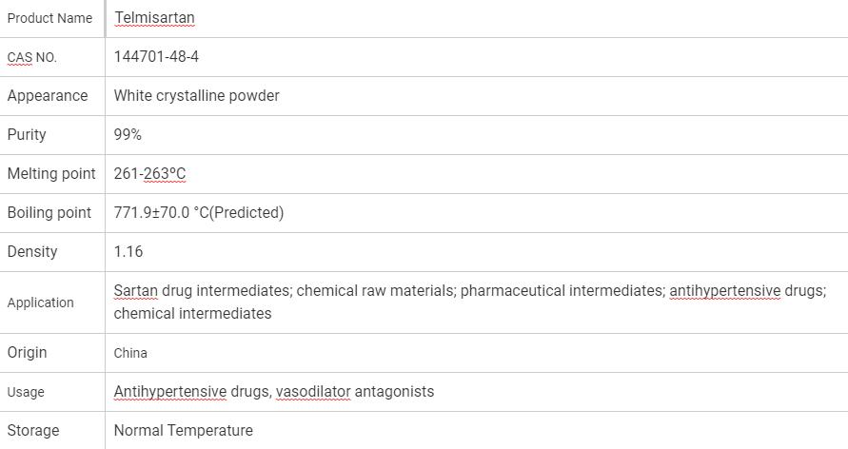Screen dimensions: 848x449
Task: Click the Usage row label
Action: 26,392
